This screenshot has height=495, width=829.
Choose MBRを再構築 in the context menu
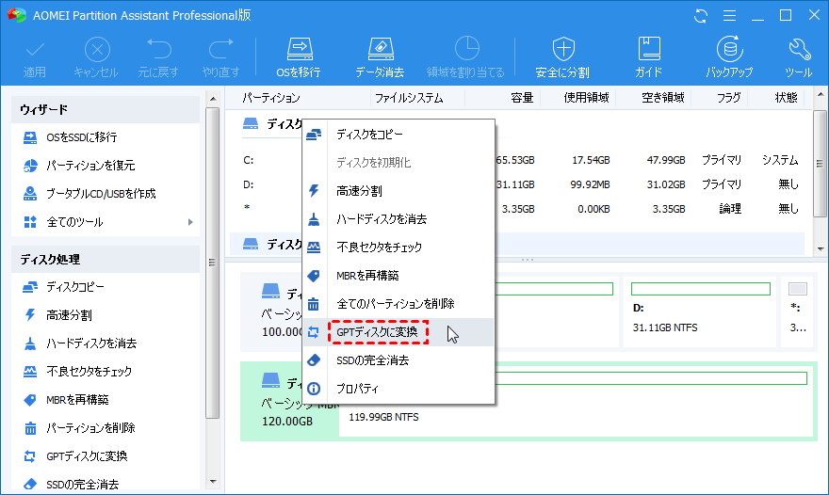[398, 276]
